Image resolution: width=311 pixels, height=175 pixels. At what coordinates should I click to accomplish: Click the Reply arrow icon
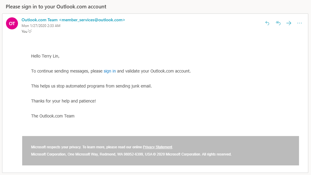point(267,23)
